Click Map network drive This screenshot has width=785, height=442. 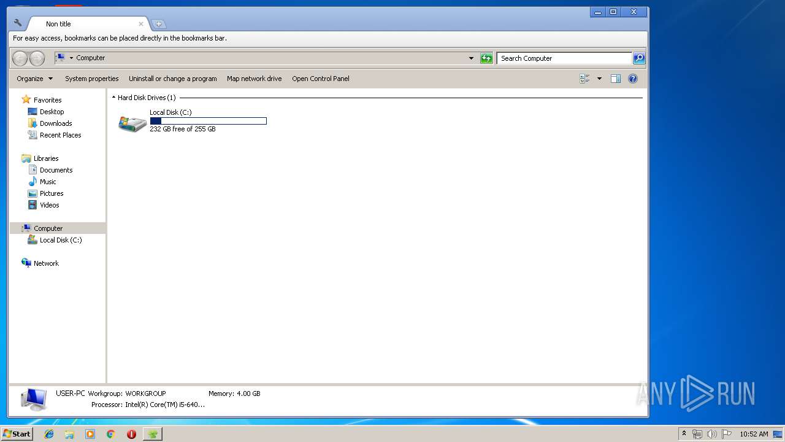pos(255,79)
